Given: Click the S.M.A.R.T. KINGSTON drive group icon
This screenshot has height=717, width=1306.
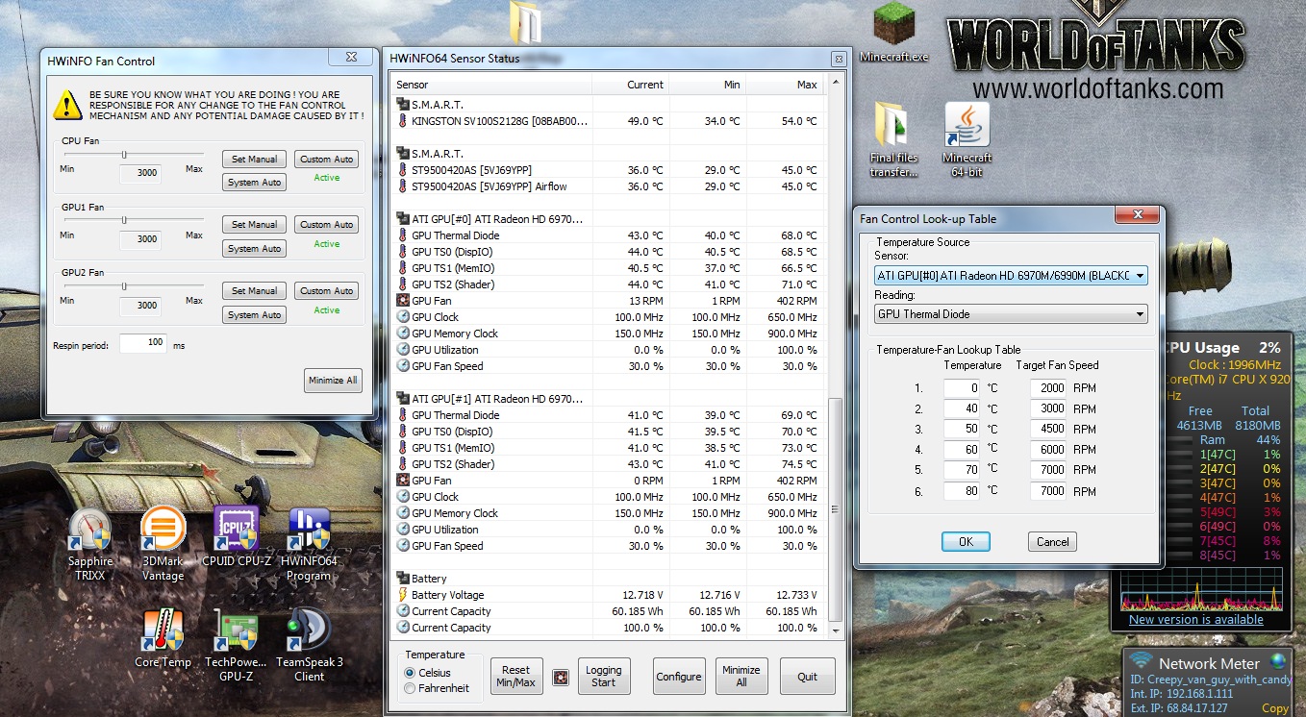Looking at the screenshot, I should coord(403,105).
